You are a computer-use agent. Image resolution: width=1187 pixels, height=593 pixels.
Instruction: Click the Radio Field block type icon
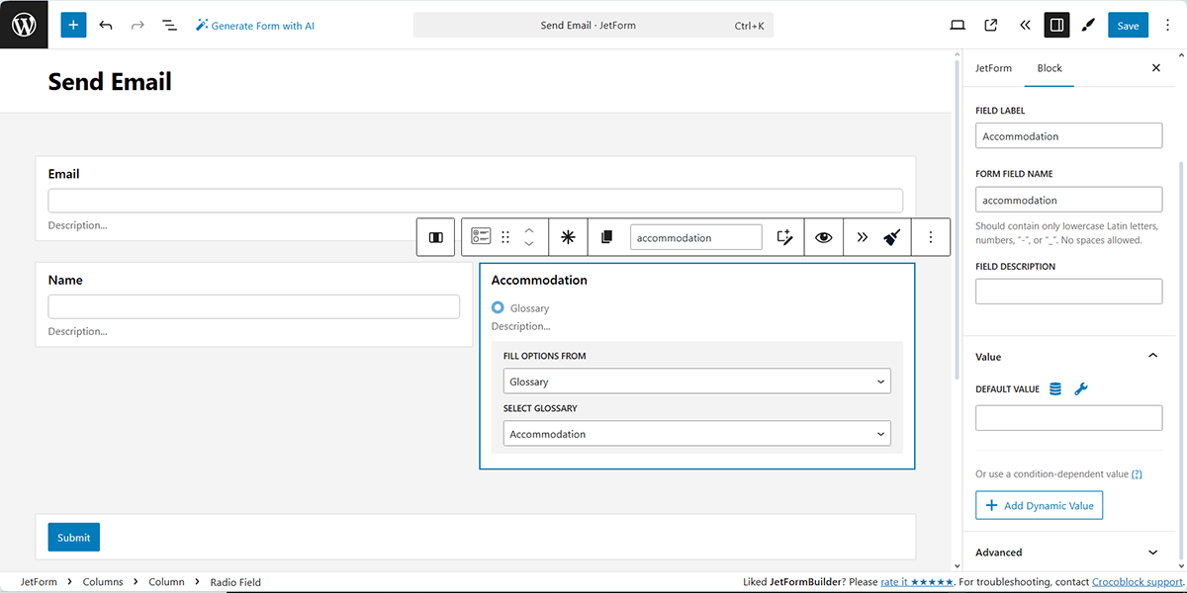(x=481, y=237)
